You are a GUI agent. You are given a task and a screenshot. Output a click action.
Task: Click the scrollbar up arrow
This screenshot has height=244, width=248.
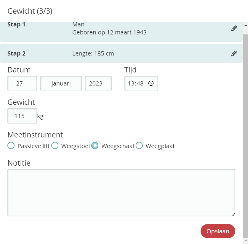(245, 25)
